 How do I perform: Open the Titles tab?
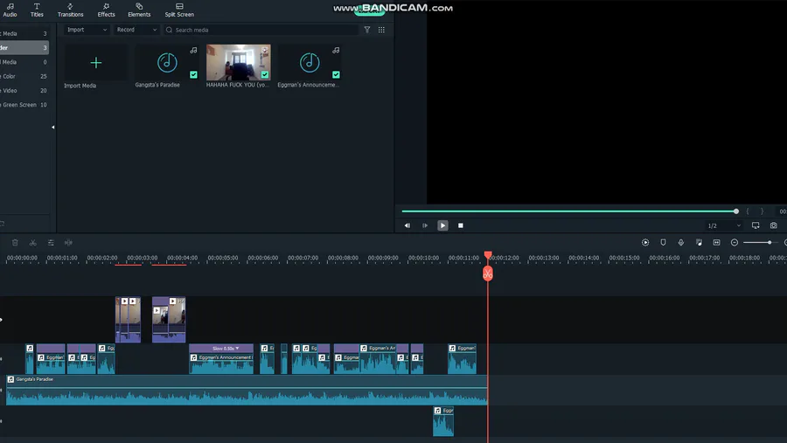click(x=37, y=10)
